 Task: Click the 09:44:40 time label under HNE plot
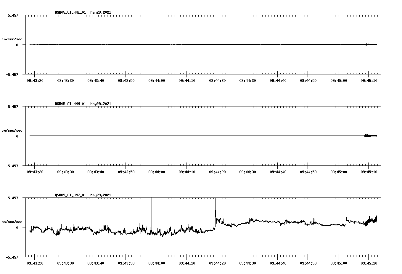278,80
